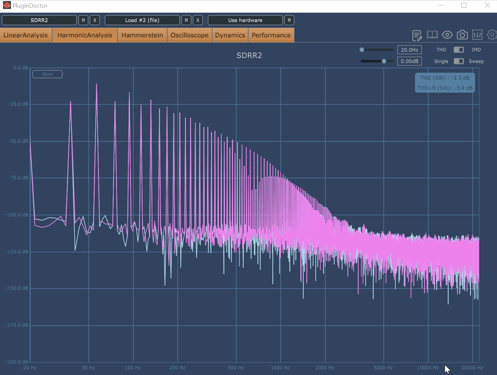Switch to the Oscilloscope tab
Image resolution: width=497 pixels, height=375 pixels.
click(189, 35)
